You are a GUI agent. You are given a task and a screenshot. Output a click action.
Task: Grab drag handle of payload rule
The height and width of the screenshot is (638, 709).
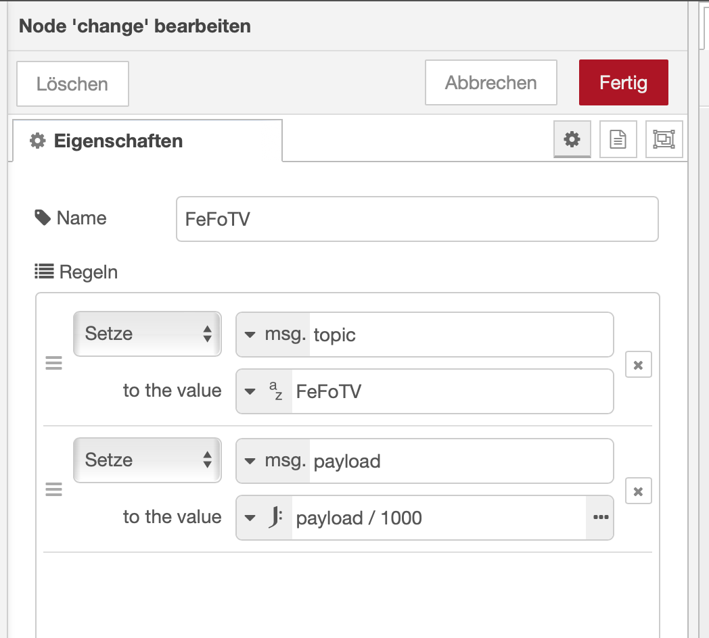coord(53,490)
